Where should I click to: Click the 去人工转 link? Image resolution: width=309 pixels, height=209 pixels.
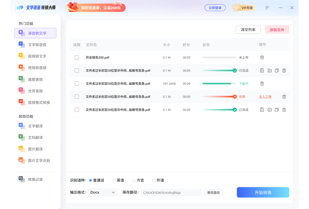[x=265, y=97]
